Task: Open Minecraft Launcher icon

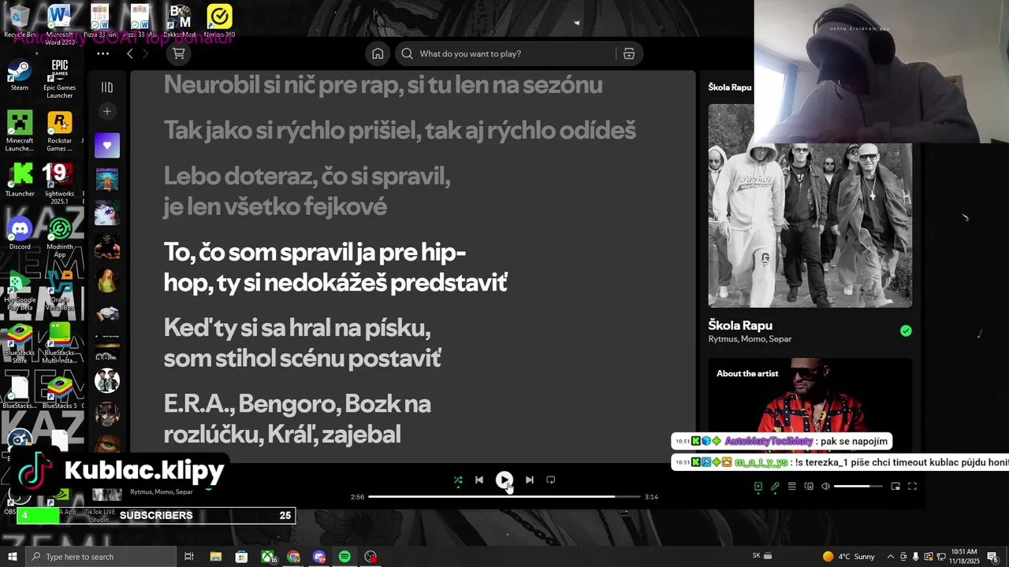Action: click(x=19, y=131)
